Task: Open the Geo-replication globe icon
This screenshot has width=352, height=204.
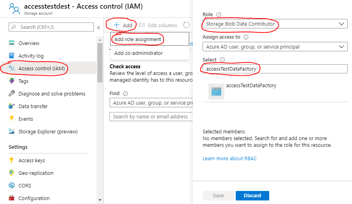Action: point(11,173)
